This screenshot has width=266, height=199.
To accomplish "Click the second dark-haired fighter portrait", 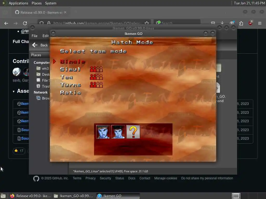I will click(x=118, y=132).
